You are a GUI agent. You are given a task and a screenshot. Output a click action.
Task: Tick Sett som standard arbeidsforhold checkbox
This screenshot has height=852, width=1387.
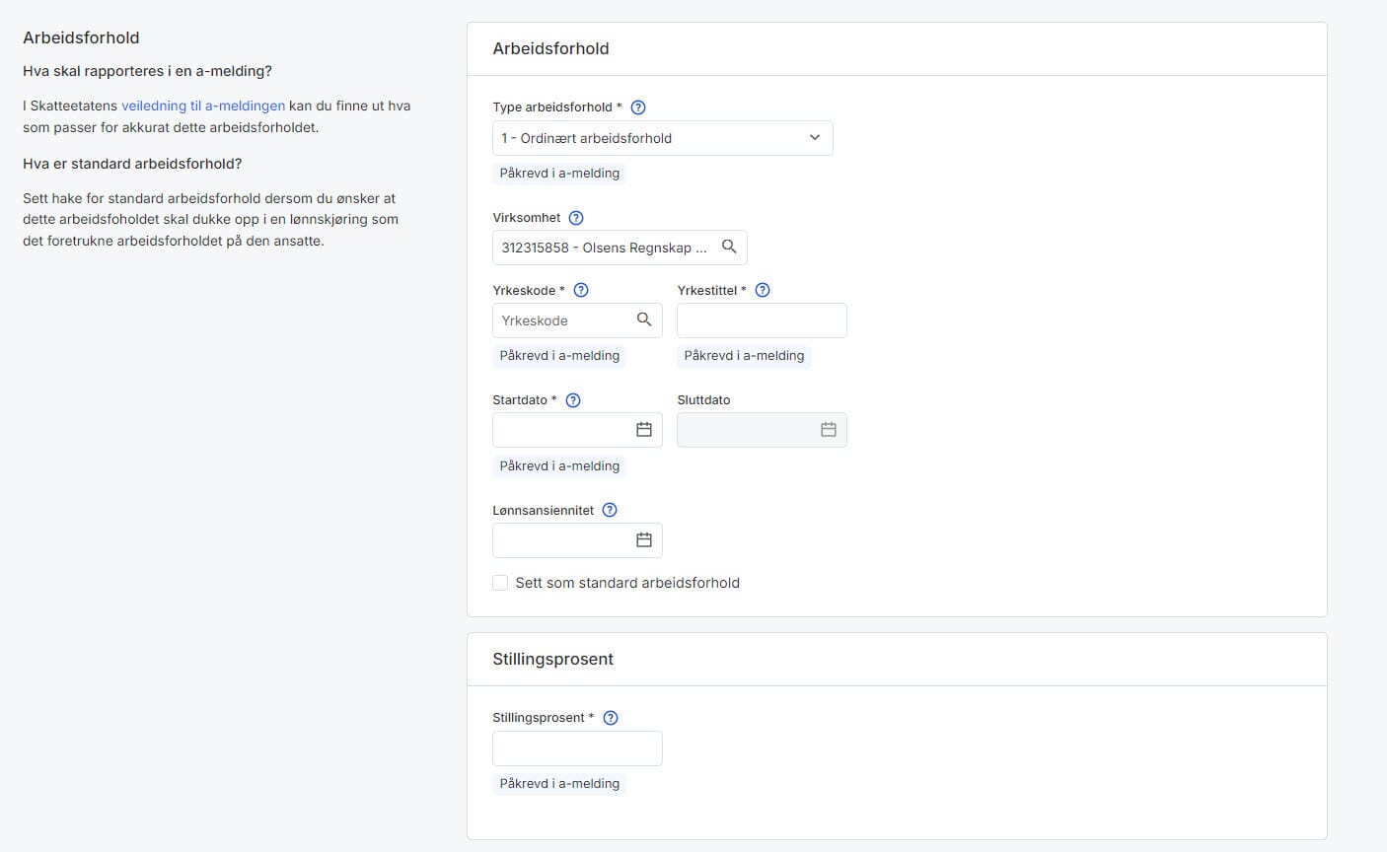(500, 583)
